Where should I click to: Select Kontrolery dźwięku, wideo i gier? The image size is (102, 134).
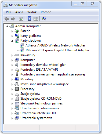coord(43,65)
